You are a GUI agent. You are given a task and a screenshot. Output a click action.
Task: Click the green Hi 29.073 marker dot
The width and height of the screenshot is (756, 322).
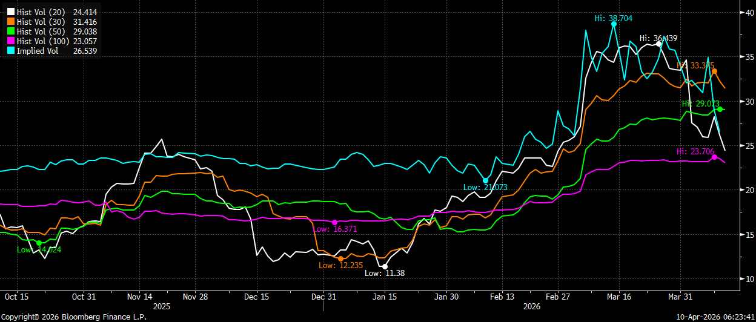720,109
